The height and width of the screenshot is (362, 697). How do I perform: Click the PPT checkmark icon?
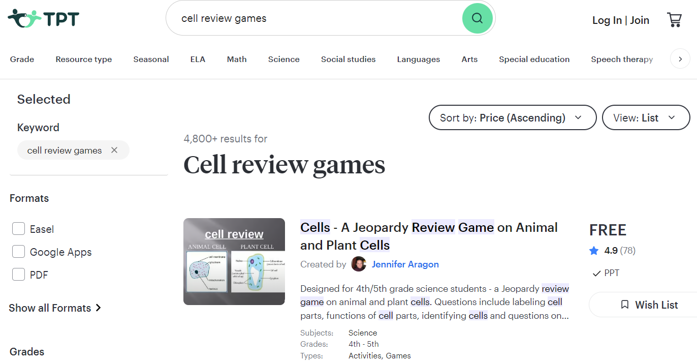[595, 273]
